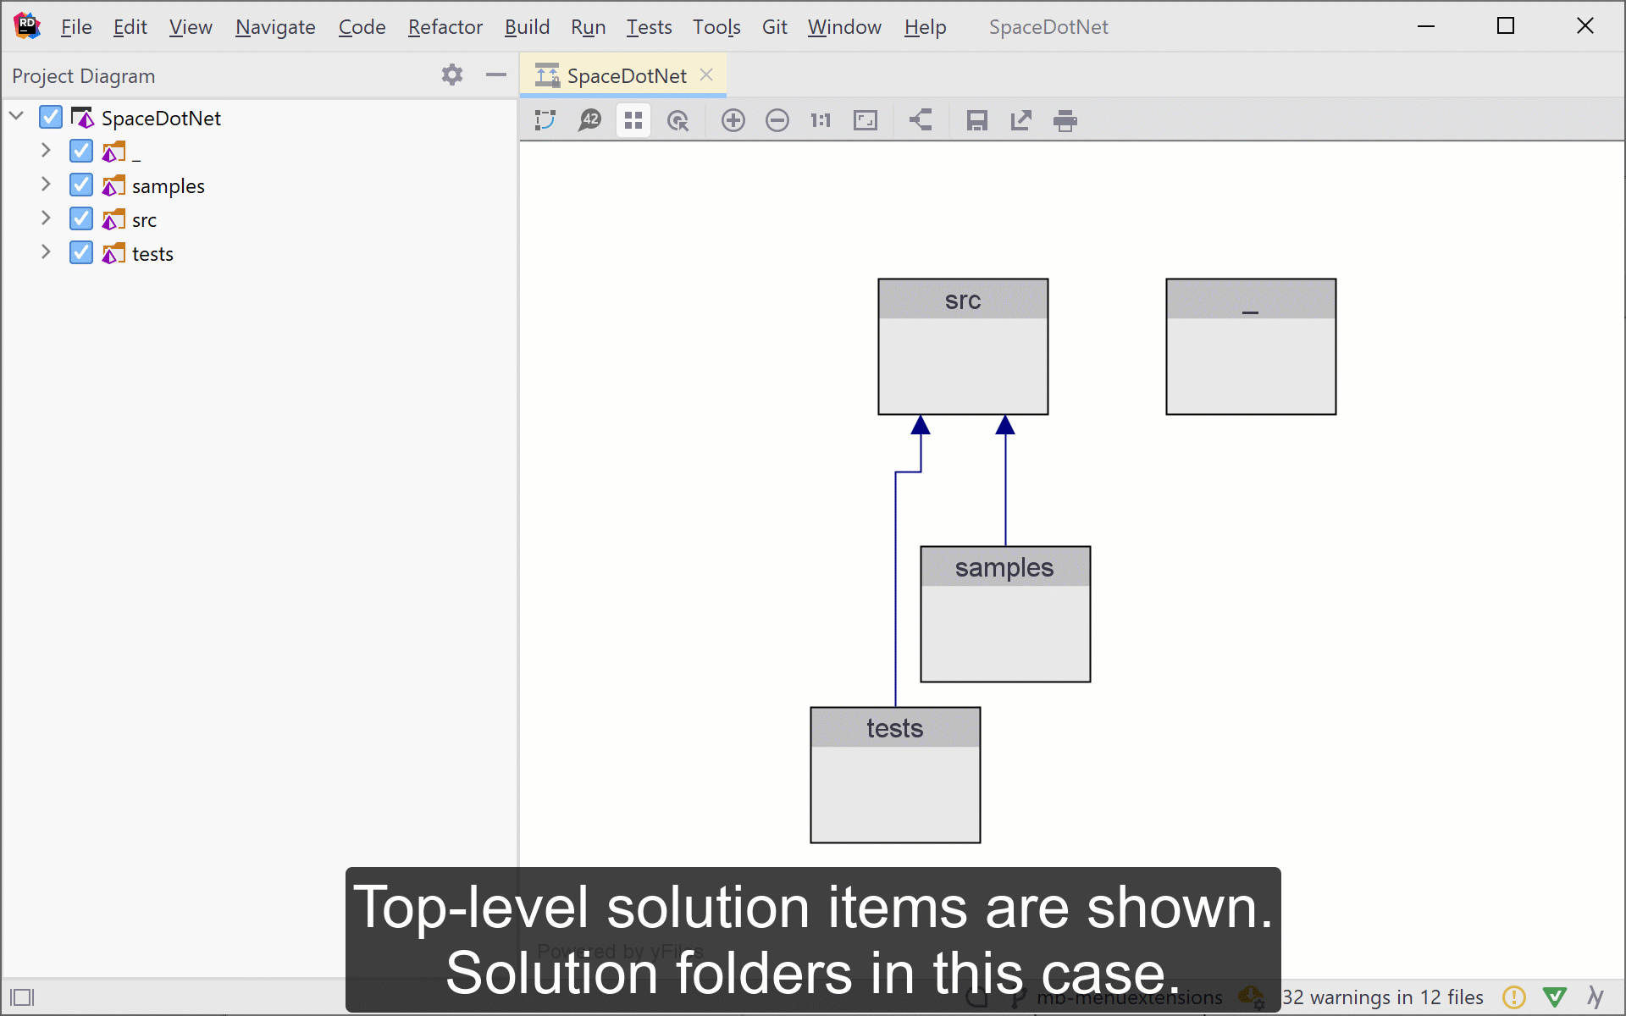Uncheck the underscore folder checkbox

[x=81, y=151]
